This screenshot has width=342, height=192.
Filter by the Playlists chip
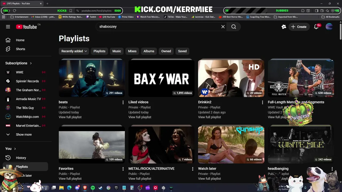[99, 51]
